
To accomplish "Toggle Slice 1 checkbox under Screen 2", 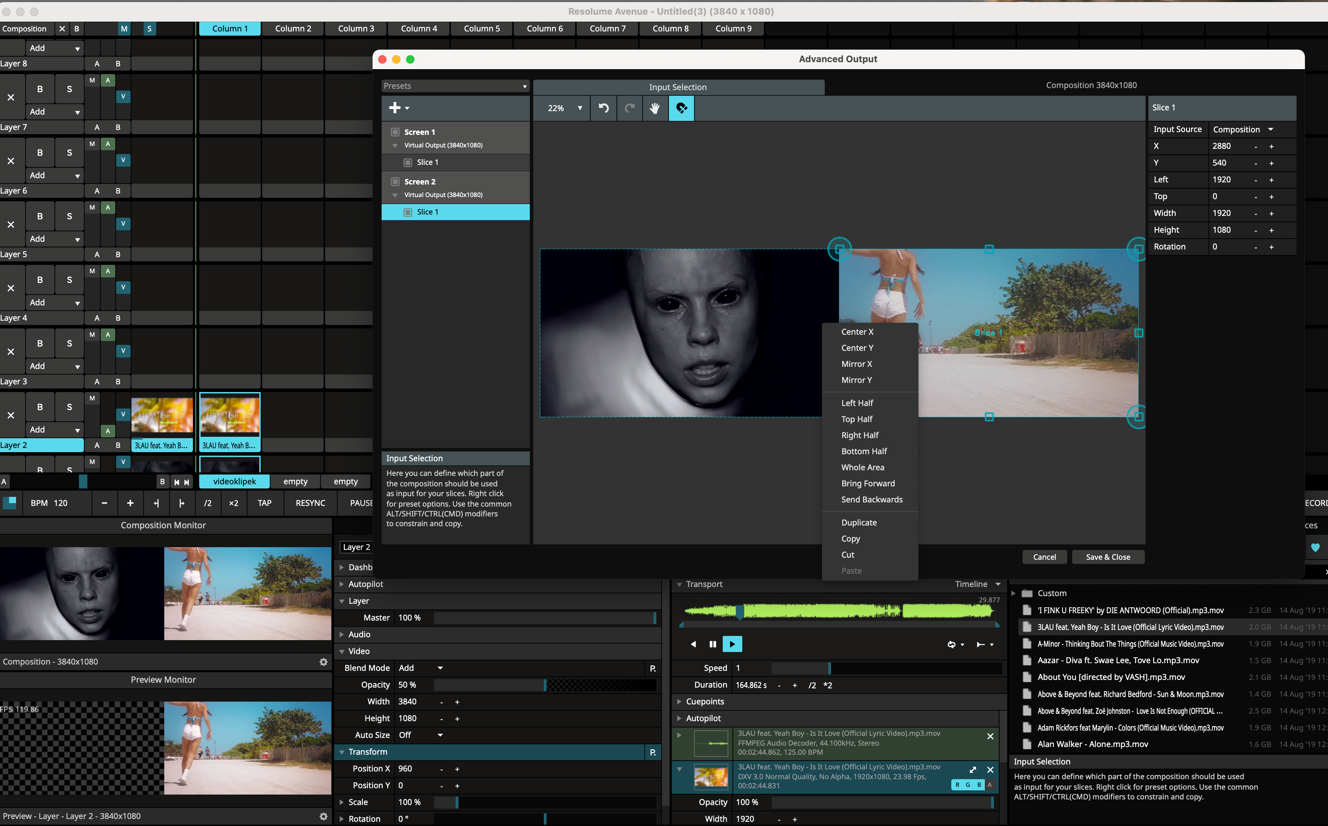I will tap(407, 212).
